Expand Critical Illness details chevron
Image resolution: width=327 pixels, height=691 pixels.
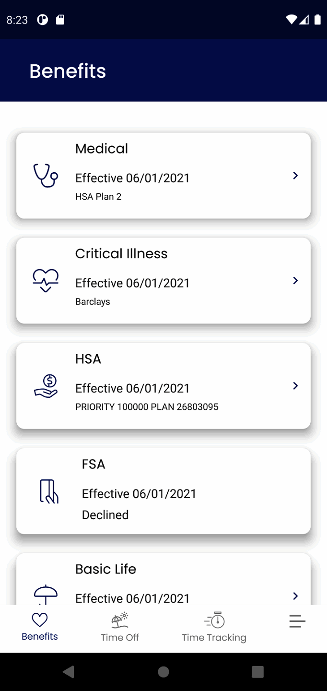295,281
